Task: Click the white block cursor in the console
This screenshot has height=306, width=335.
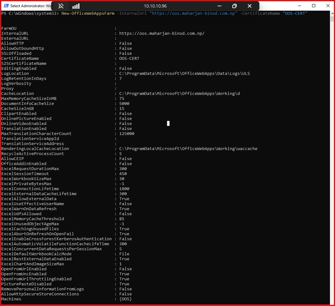Action: point(168,123)
